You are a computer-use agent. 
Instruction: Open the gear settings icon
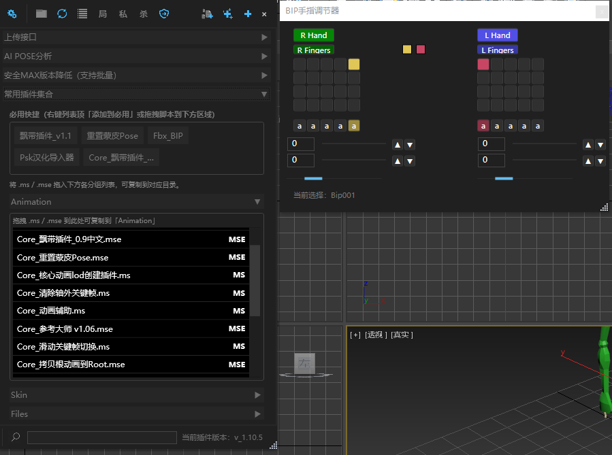click(x=12, y=14)
